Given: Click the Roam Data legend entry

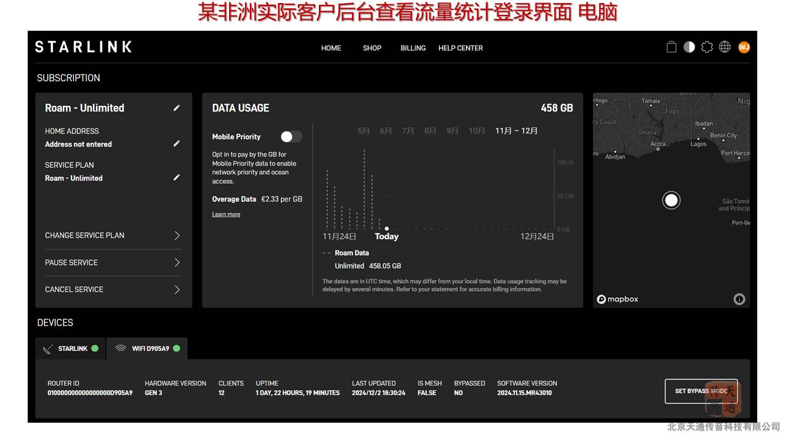Looking at the screenshot, I should coord(346,253).
